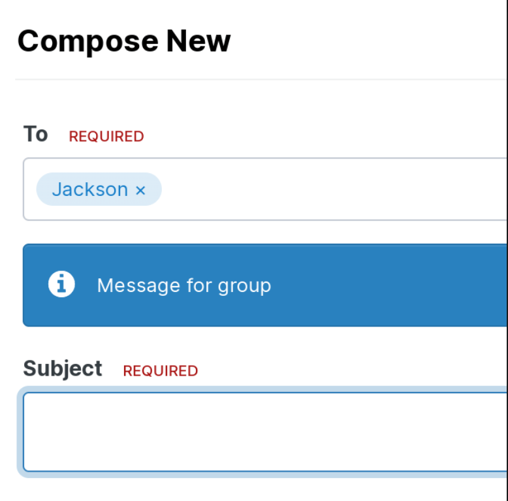The width and height of the screenshot is (508, 501).
Task: Click the word 'New' in the heading
Action: pyautogui.click(x=198, y=41)
